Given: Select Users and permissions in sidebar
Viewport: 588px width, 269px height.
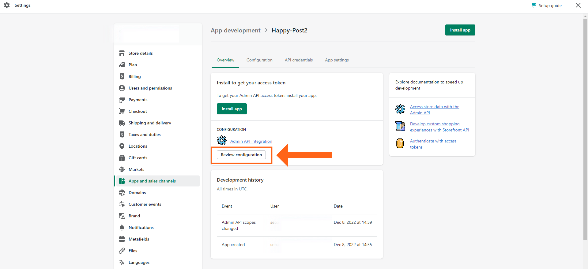Looking at the screenshot, I should pyautogui.click(x=150, y=88).
